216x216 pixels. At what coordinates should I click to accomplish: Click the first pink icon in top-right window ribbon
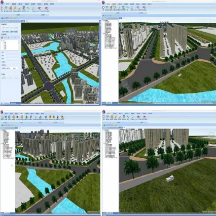138,7
